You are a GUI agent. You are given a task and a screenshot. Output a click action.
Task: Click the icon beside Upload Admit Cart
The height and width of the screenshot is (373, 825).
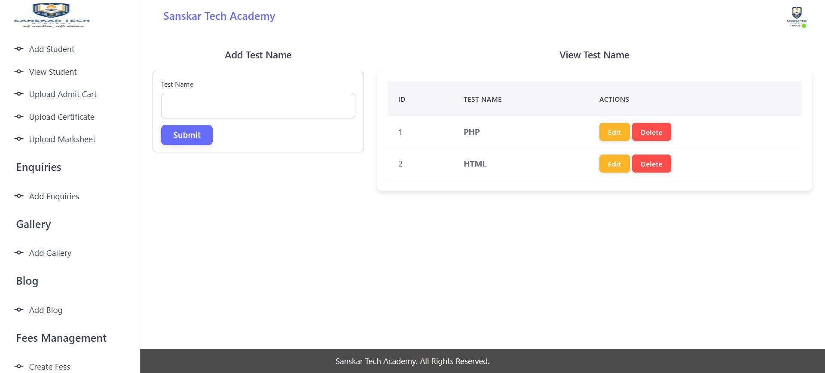(x=19, y=94)
